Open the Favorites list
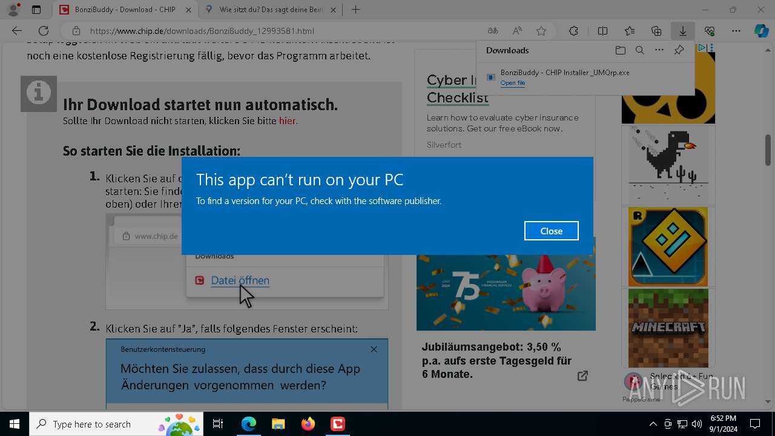 pos(630,31)
